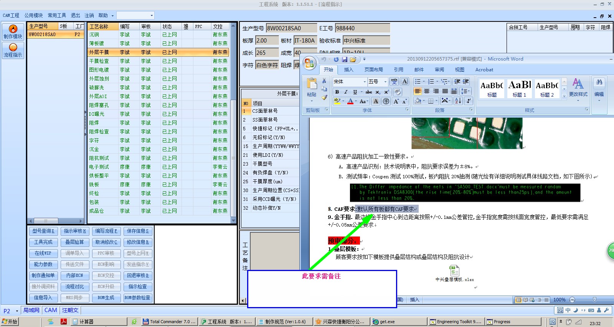Click the Copy icon in clipboard group
The width and height of the screenshot is (614, 327).
(324, 89)
